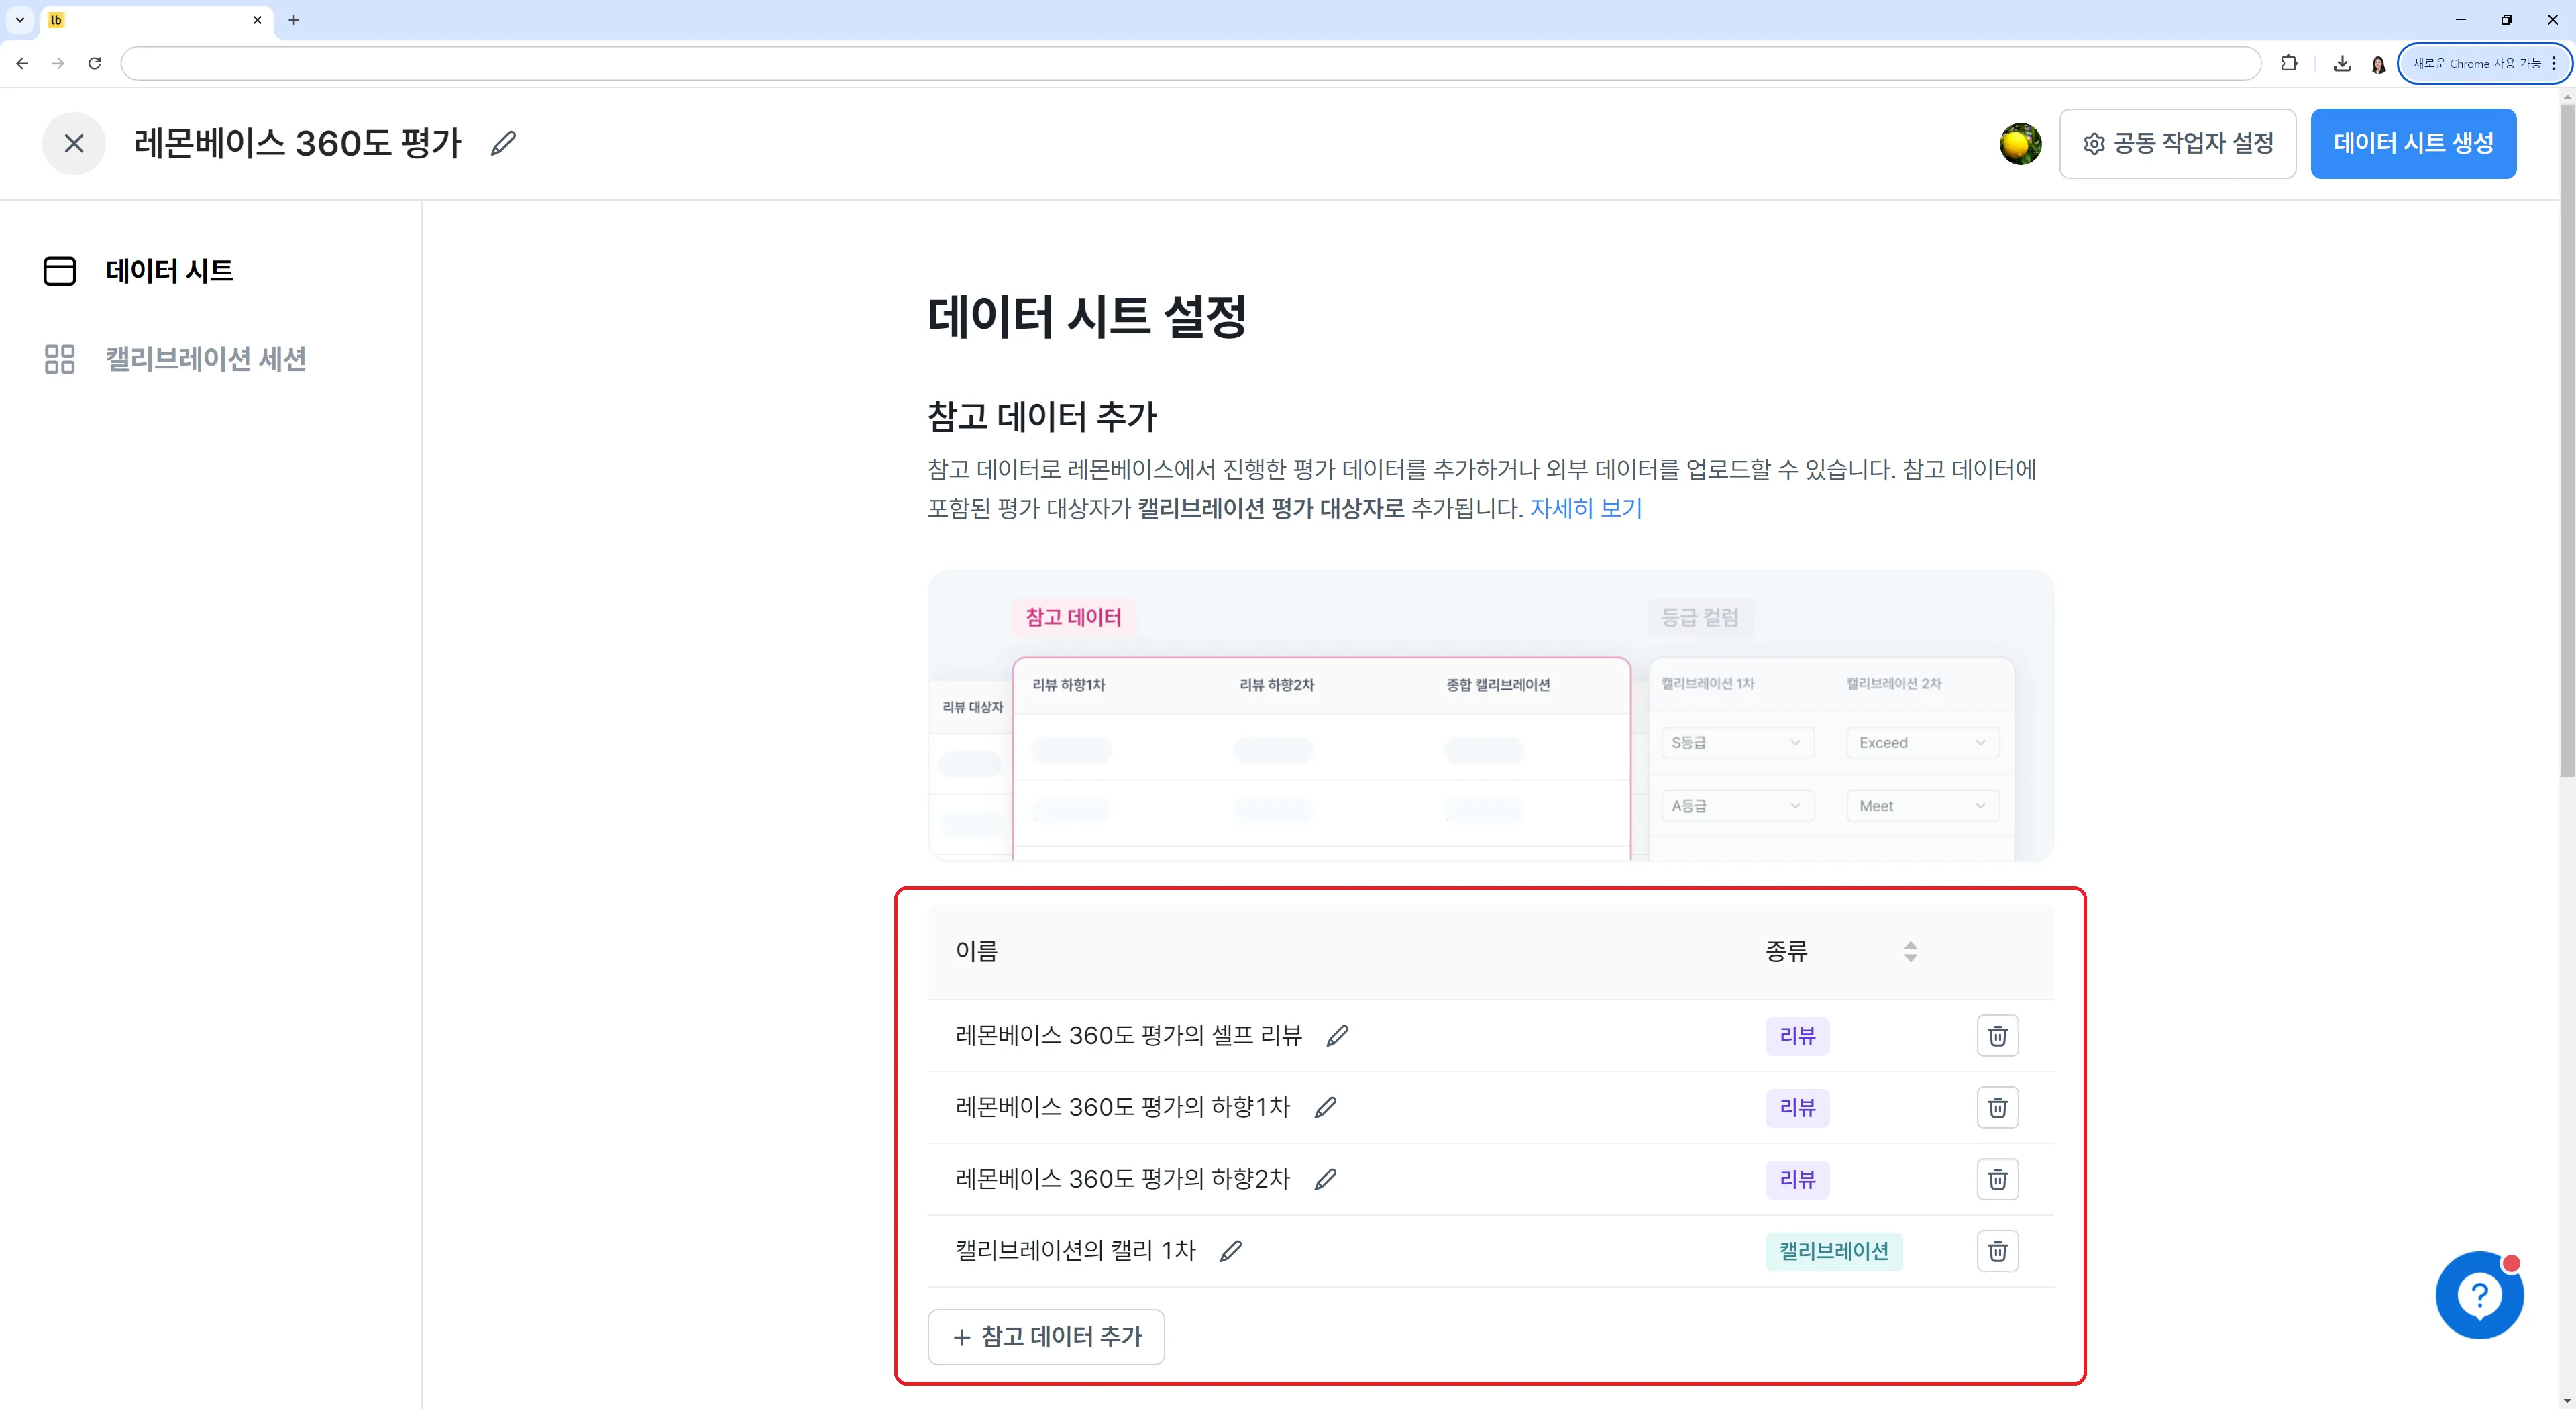Viewport: 2576px width, 1409px height.
Task: Rename 레몬베이스 360도 평가의 하향1차 via pencil
Action: [x=1325, y=1108]
